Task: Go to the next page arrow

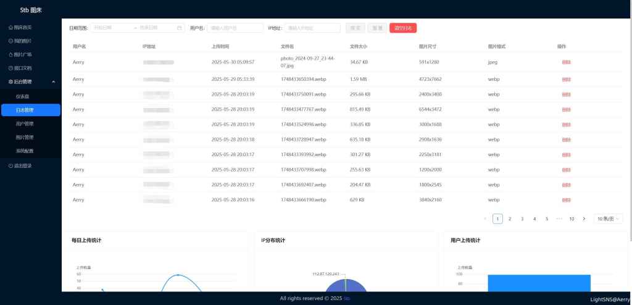Action: tap(584, 219)
